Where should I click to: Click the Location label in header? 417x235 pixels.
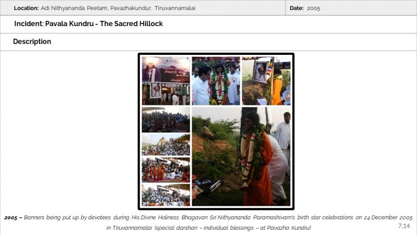coord(27,8)
